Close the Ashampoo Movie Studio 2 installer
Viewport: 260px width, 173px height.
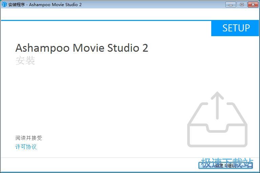pyautogui.click(x=253, y=5)
